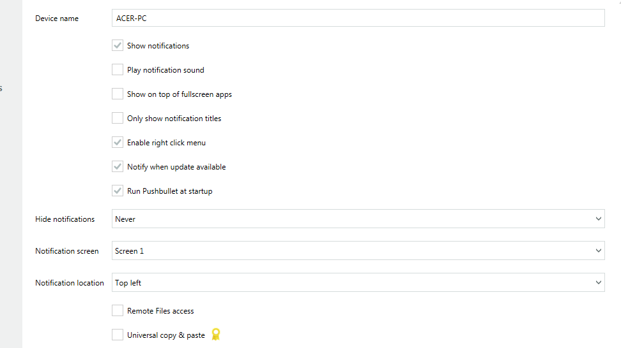
Task: Click the Device name text field
Action: pos(358,18)
